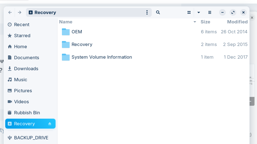The width and height of the screenshot is (257, 144).
Task: Open the Rubbish Bin location
Action: [27, 113]
